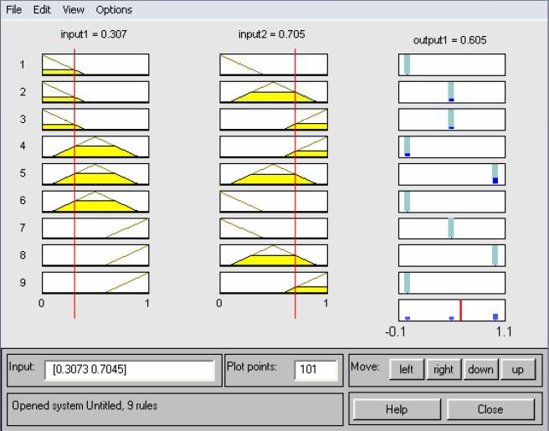Click rule 4 input1 membership plot
The image size is (549, 431).
coord(95,146)
